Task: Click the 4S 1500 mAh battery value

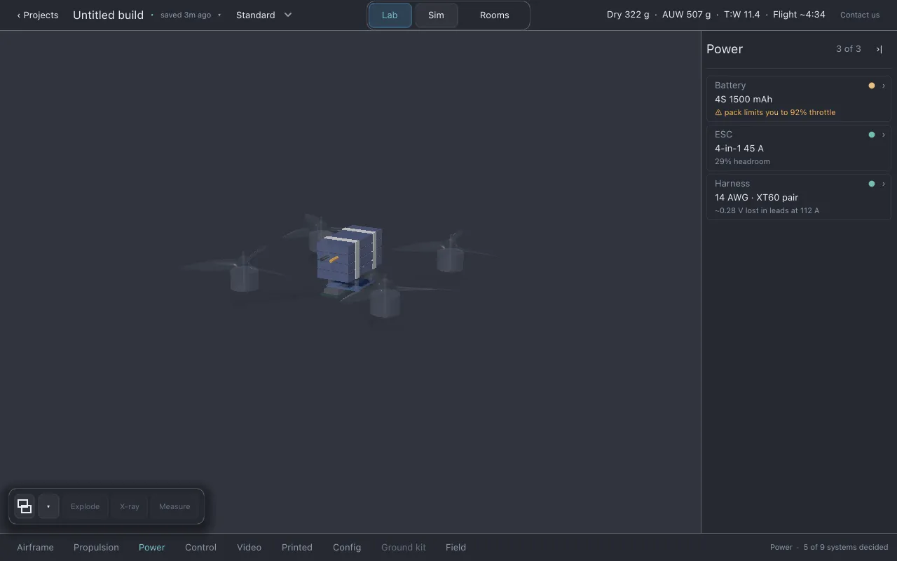Action: (x=744, y=99)
